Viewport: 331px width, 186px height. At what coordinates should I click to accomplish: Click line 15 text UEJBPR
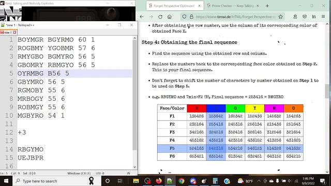tap(31, 158)
